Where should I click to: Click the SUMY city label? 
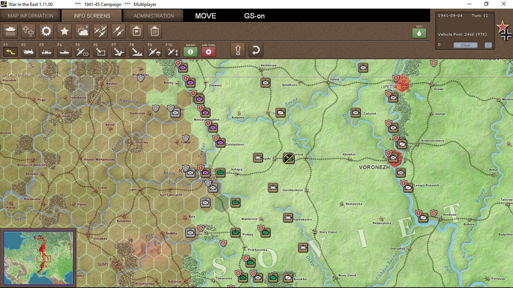(103, 264)
